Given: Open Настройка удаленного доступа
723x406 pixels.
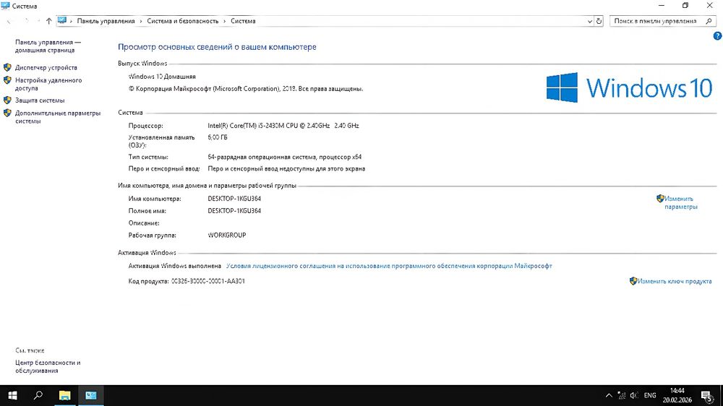Looking at the screenshot, I should click(48, 84).
